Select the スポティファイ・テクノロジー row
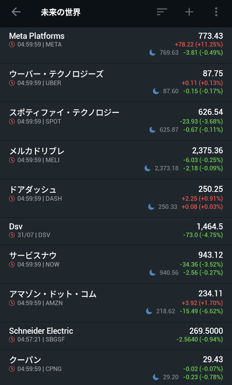Image resolution: width=232 pixels, height=385 pixels. click(x=64, y=113)
